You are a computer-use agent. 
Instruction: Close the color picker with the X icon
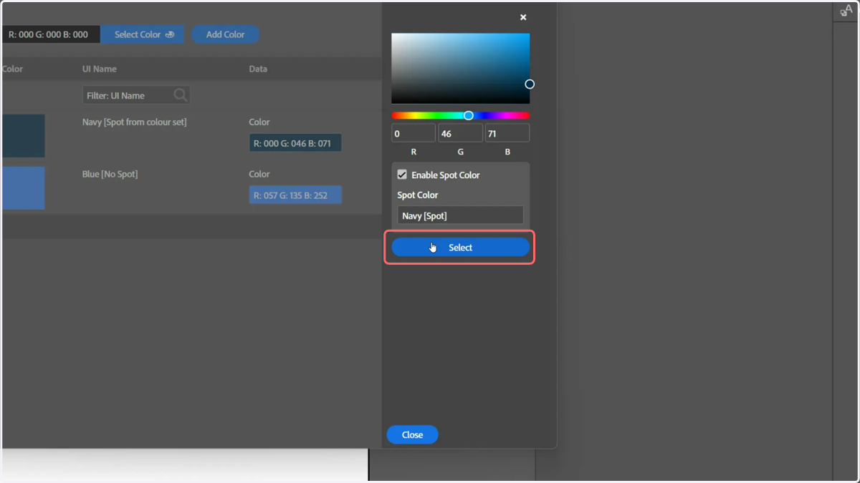tap(523, 17)
